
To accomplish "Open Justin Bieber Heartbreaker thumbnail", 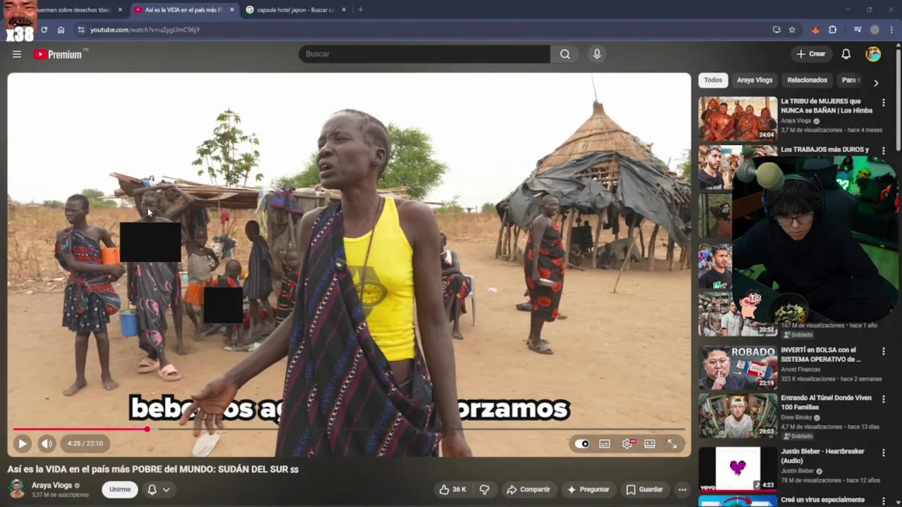I will tap(738, 469).
